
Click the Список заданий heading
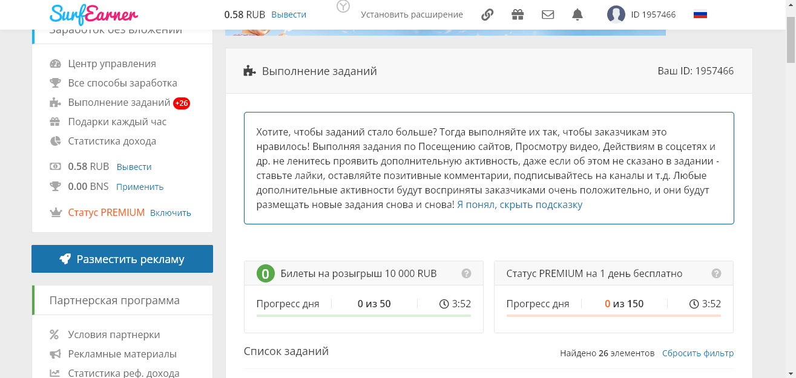[286, 351]
